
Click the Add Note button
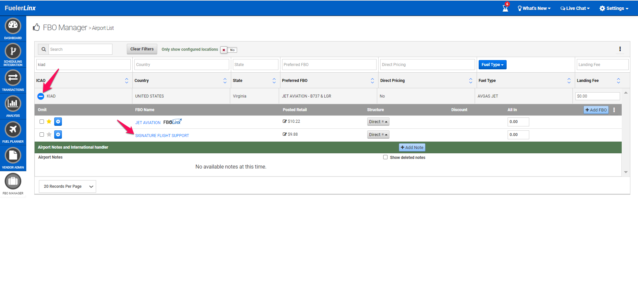click(412, 147)
